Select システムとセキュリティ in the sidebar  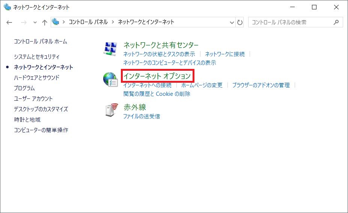coord(37,57)
